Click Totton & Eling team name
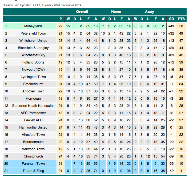Screen dimensions: 189x180 pyautogui.click(x=33, y=171)
